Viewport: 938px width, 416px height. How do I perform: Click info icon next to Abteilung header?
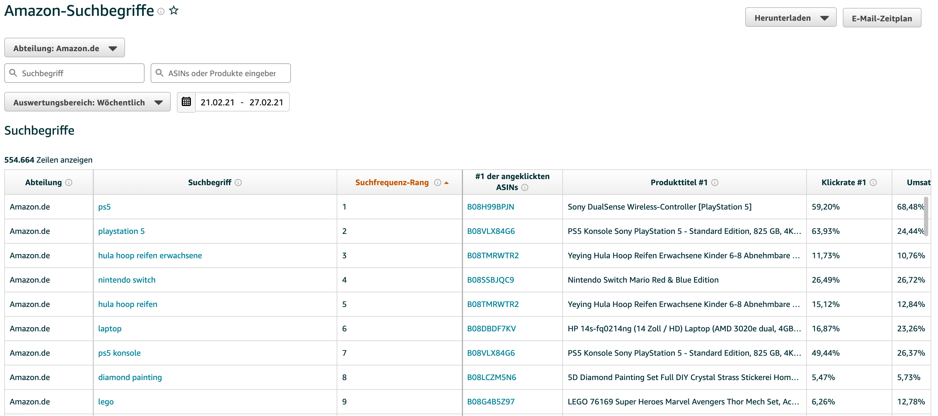click(69, 182)
